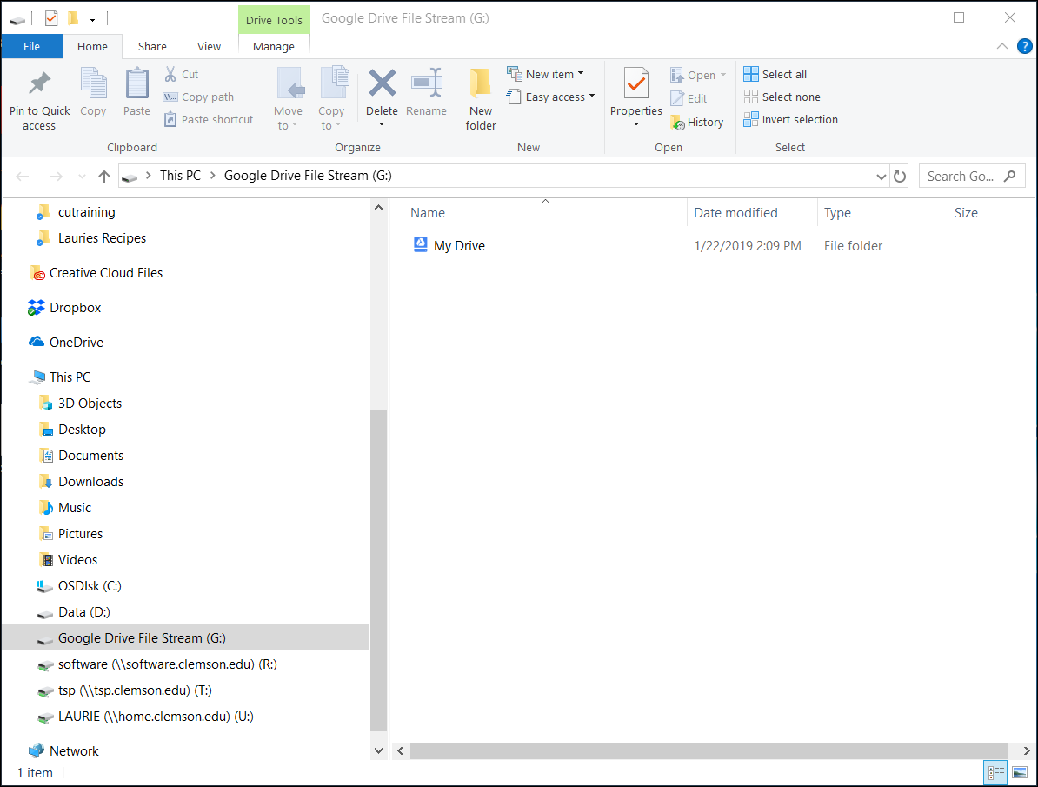Click the Select all icon
The height and width of the screenshot is (787, 1038).
click(x=751, y=74)
